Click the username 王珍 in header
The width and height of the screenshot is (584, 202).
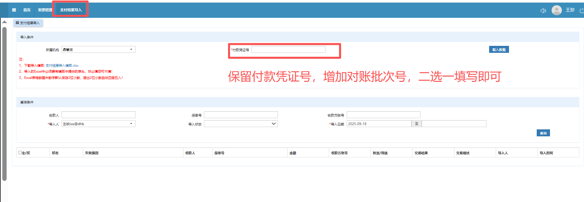[570, 10]
